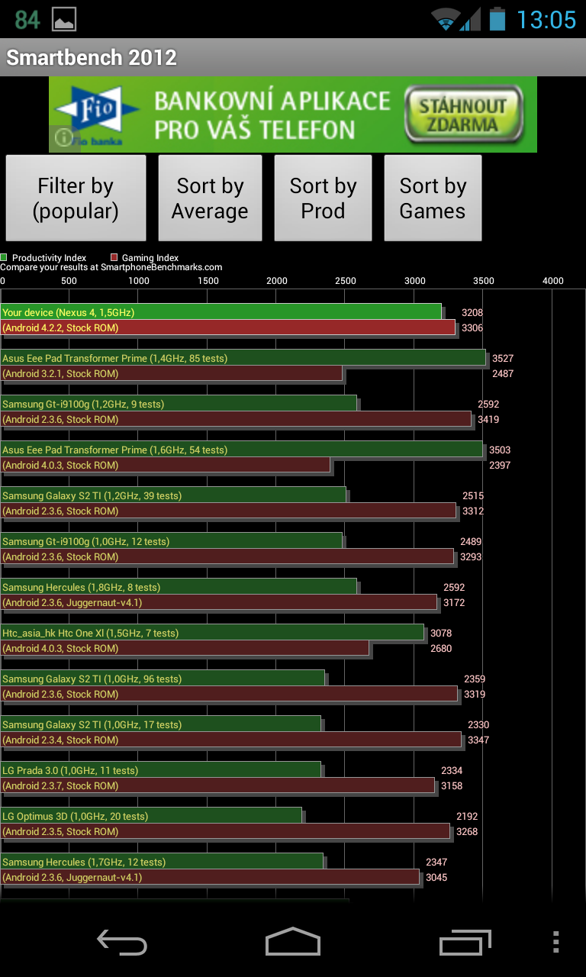The image size is (586, 977).
Task: Click the red Gaming Index legend swatch
Action: pos(114,258)
